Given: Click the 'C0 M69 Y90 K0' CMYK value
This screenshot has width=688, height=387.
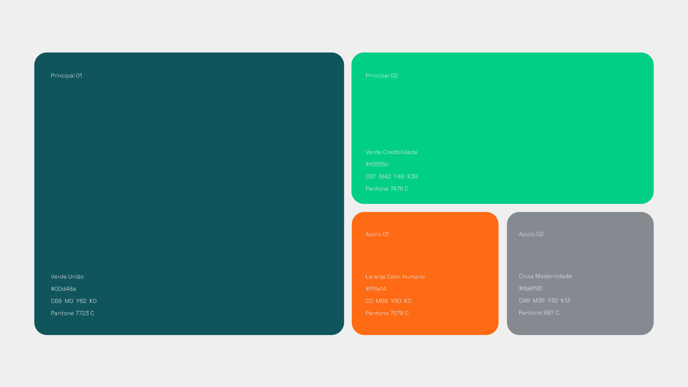Looking at the screenshot, I should [388, 301].
